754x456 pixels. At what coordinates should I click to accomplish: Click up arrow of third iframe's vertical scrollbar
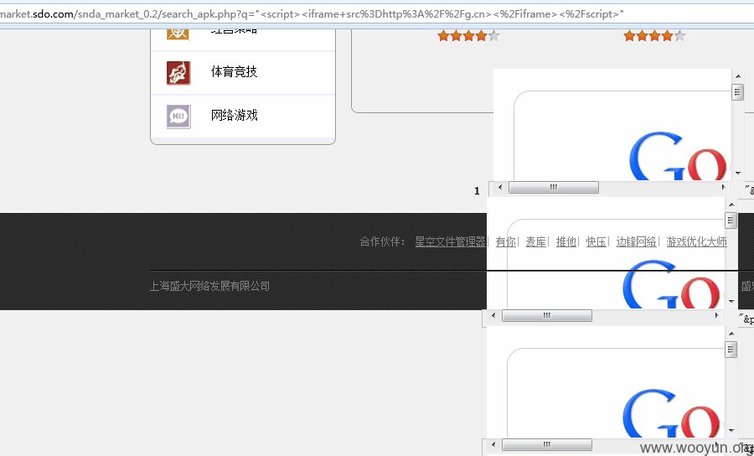point(731,334)
